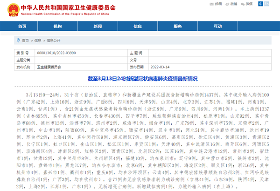
Task: Open the 机构 navigation menu
Action: (57, 26)
